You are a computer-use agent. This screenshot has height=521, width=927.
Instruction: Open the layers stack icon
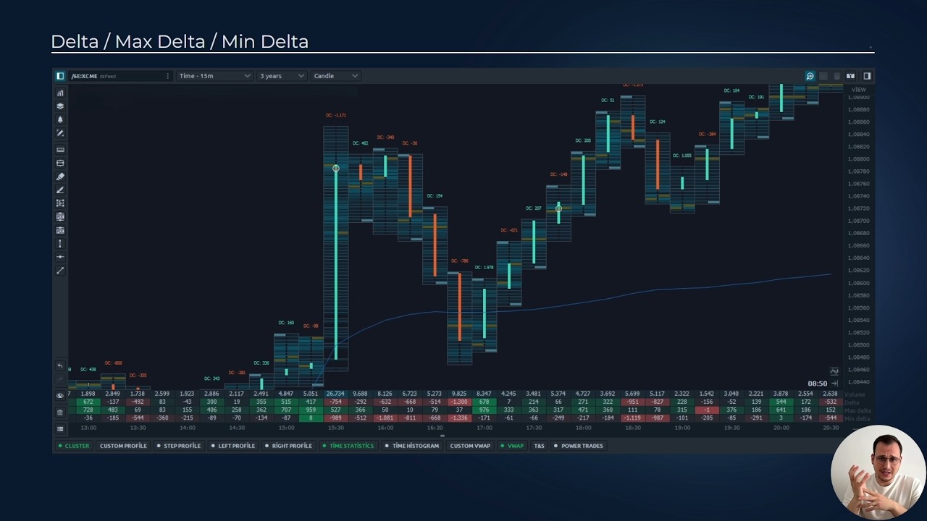click(60, 106)
